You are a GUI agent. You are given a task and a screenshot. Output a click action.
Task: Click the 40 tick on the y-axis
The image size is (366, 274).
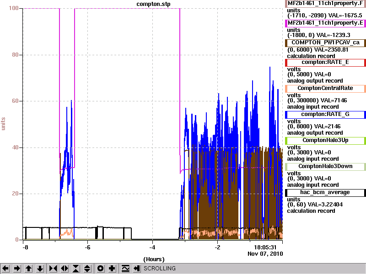click(15, 148)
